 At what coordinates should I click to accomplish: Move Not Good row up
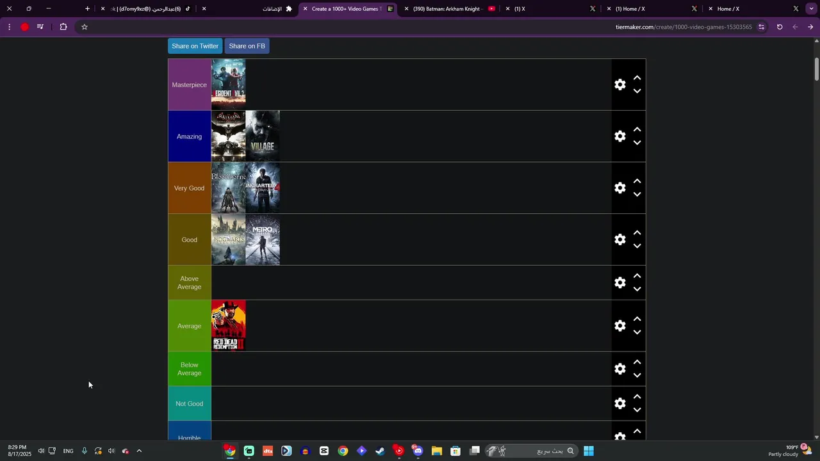click(637, 397)
